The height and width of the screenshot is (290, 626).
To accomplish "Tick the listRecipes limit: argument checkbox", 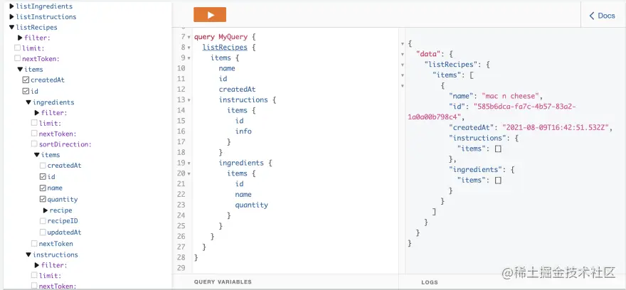I will (17, 48).
